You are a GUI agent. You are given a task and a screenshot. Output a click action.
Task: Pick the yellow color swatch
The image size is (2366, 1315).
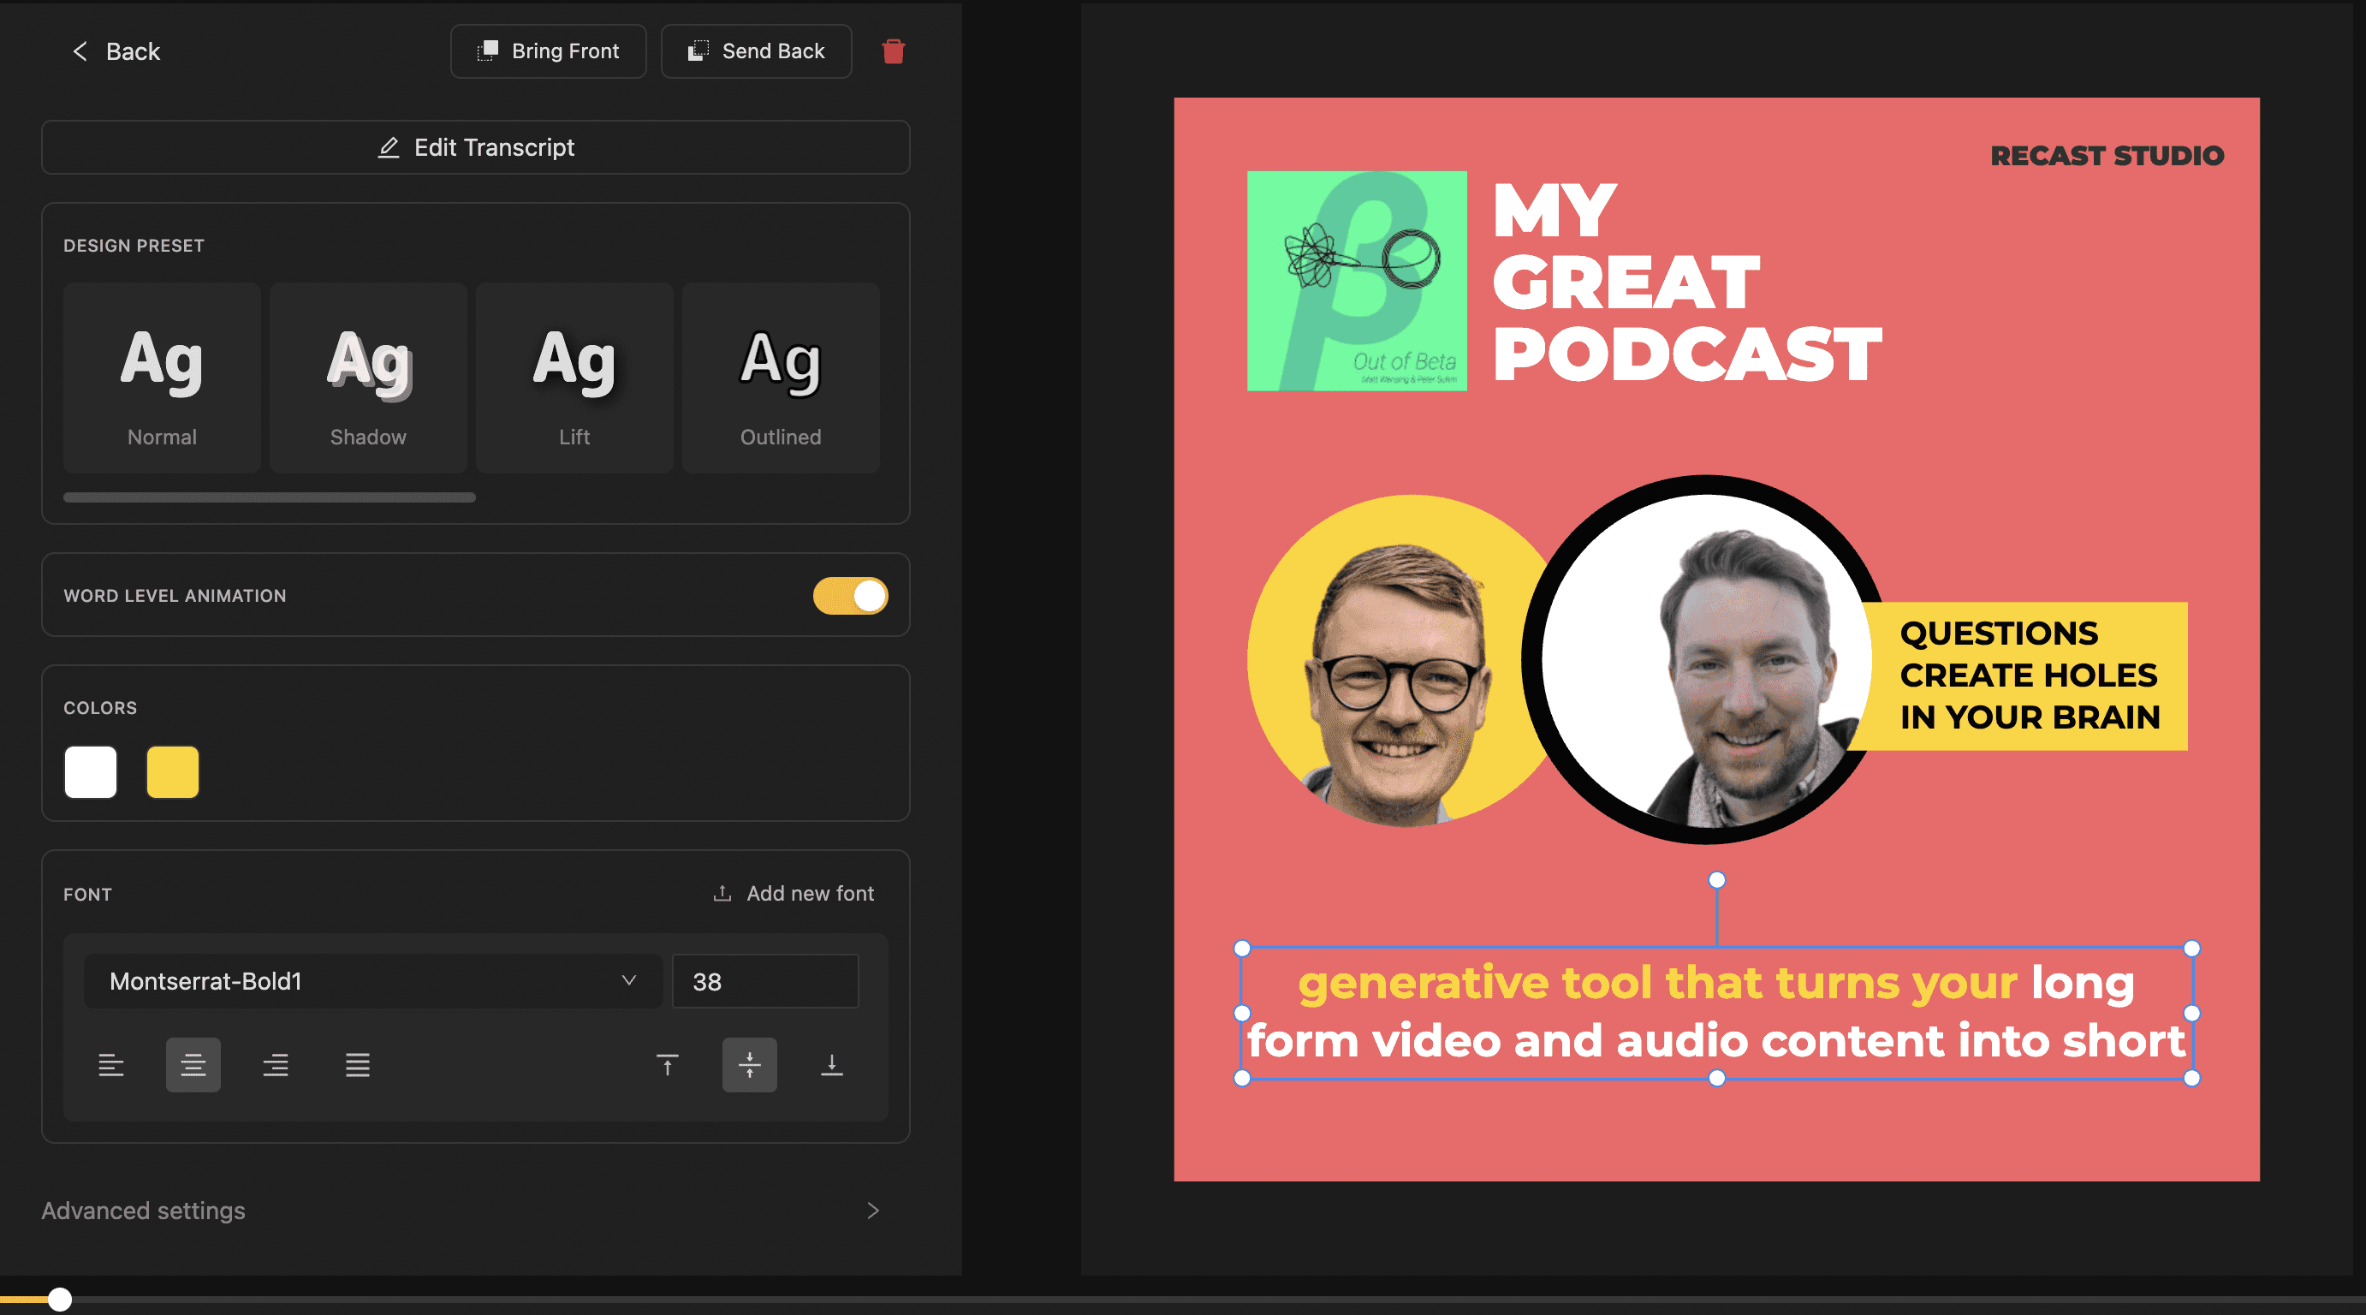tap(173, 772)
